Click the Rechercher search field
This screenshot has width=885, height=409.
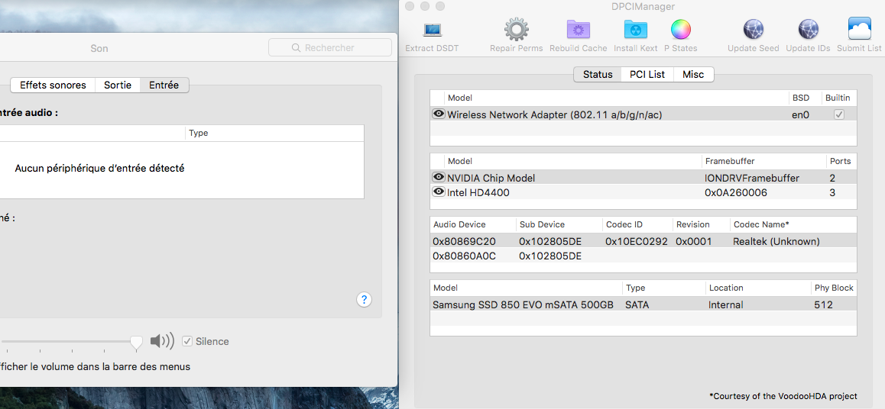click(x=329, y=47)
